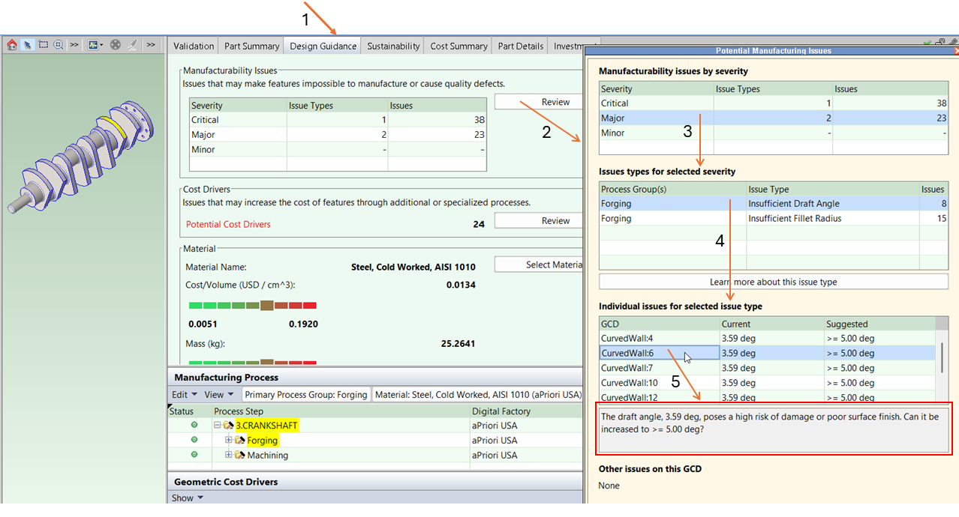This screenshot has height=517, width=959.
Task: Click the pen sketch tool icon
Action: [x=132, y=45]
